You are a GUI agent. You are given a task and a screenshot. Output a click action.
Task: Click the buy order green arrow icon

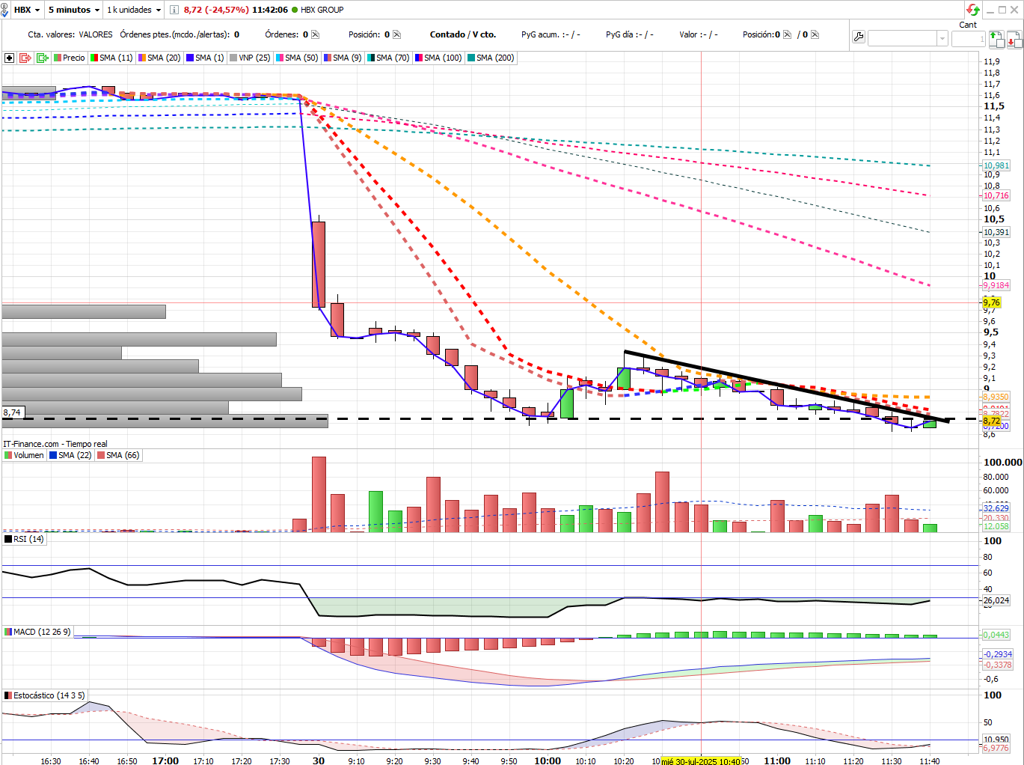[996, 38]
